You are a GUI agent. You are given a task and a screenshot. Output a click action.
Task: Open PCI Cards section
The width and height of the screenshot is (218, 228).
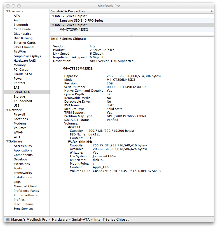(21, 70)
